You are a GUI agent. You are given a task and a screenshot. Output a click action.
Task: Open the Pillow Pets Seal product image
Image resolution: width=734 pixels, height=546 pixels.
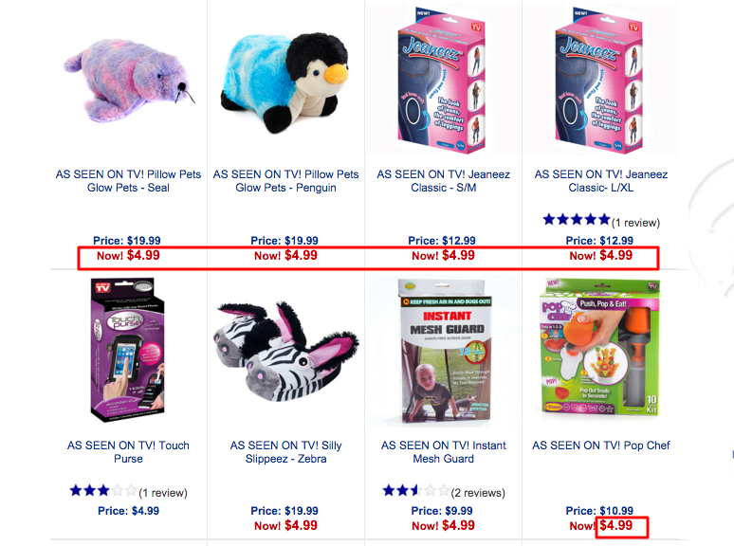coord(129,81)
